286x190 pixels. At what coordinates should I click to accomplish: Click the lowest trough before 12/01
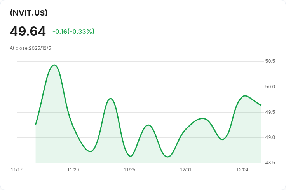167,157
